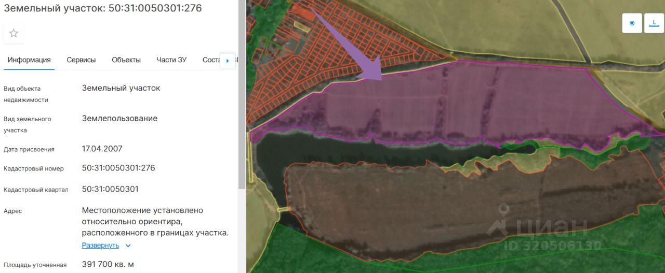Click the info panel vertical scrollbar
This screenshot has height=273, width=665.
pos(241,93)
